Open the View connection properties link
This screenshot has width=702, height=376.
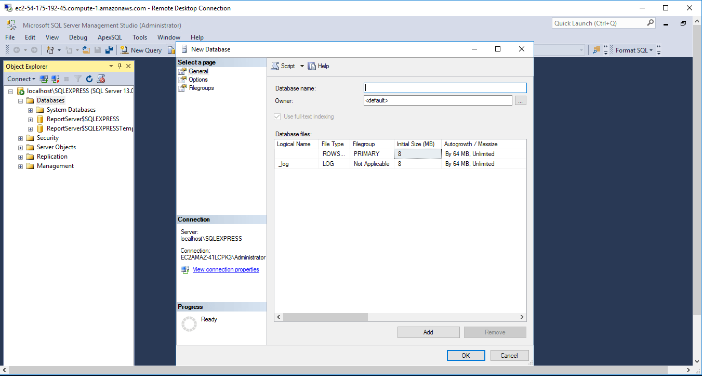[x=226, y=269]
